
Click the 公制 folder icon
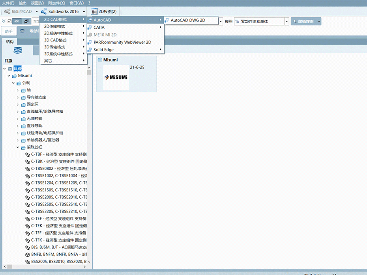click(19, 83)
